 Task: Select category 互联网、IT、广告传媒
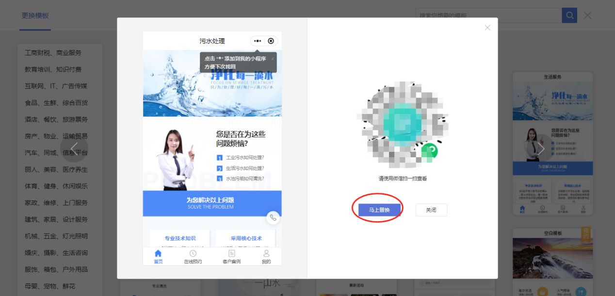click(x=56, y=86)
